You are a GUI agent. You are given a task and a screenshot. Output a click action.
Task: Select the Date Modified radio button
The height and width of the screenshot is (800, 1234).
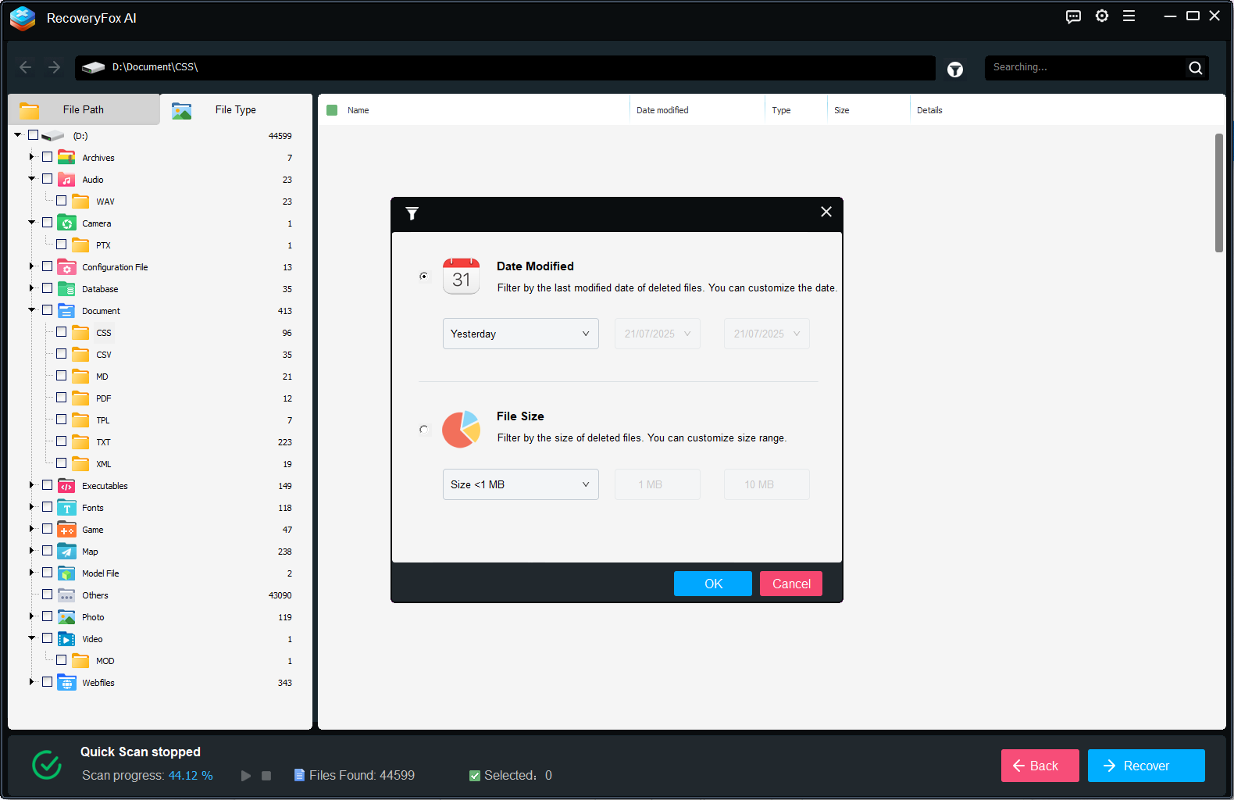coord(424,276)
